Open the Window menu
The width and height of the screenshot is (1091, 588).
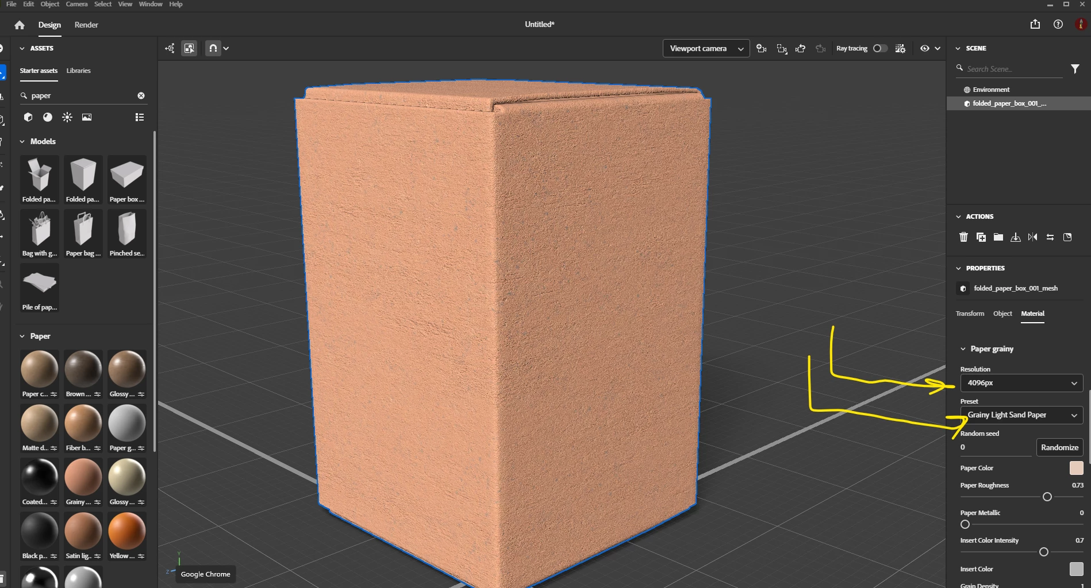click(x=151, y=4)
